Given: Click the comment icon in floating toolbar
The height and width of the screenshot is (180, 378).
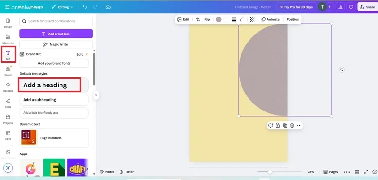Looking at the screenshot, I should click(x=270, y=126).
